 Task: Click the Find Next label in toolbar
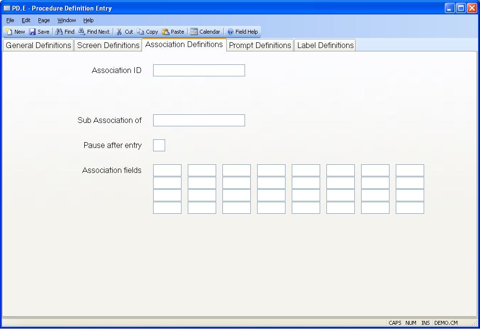point(98,32)
